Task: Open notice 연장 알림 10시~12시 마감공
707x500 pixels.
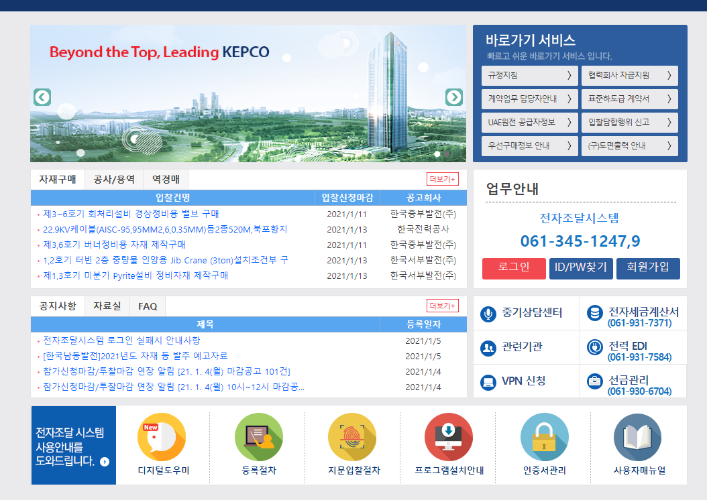Action: [174, 387]
